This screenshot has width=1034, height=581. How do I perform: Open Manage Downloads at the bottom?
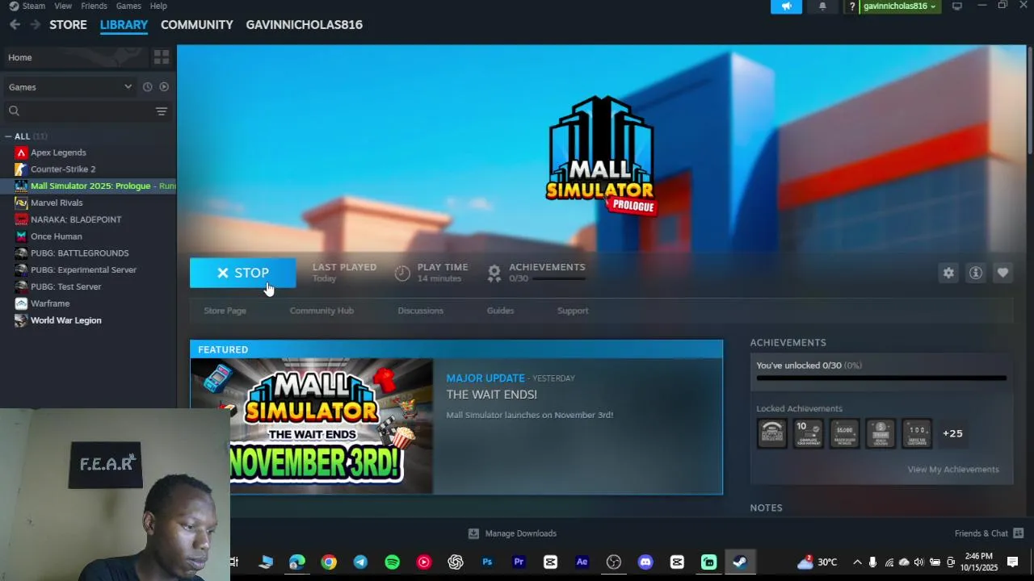[x=512, y=533]
